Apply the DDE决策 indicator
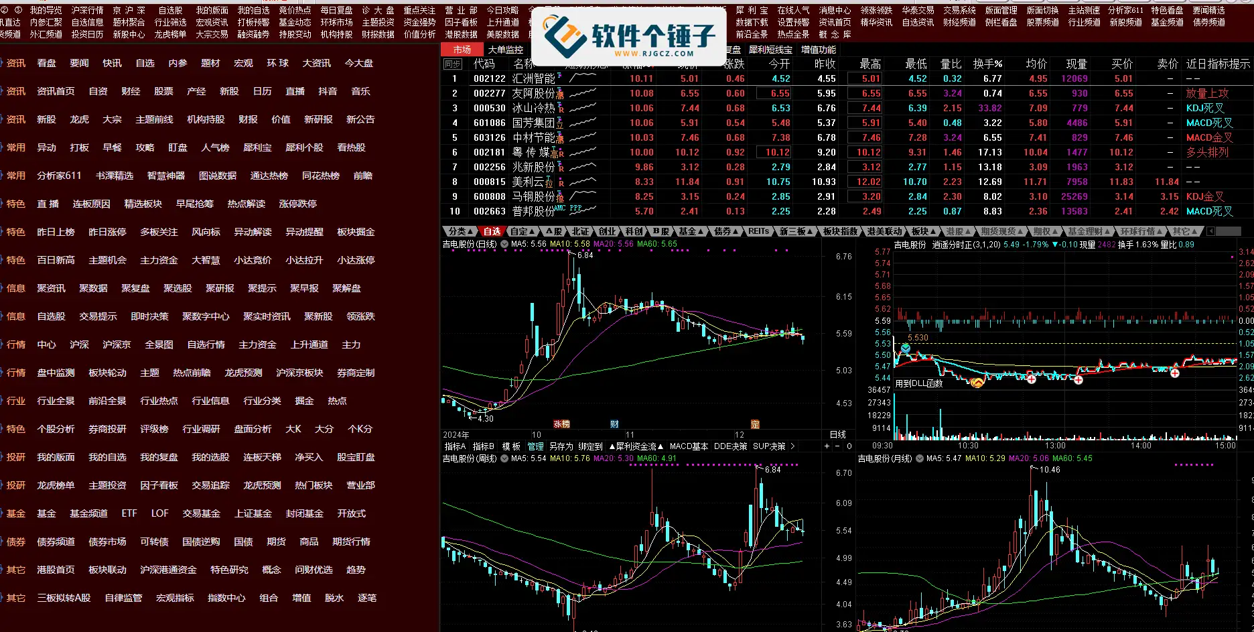Image resolution: width=1254 pixels, height=632 pixels. (x=730, y=446)
